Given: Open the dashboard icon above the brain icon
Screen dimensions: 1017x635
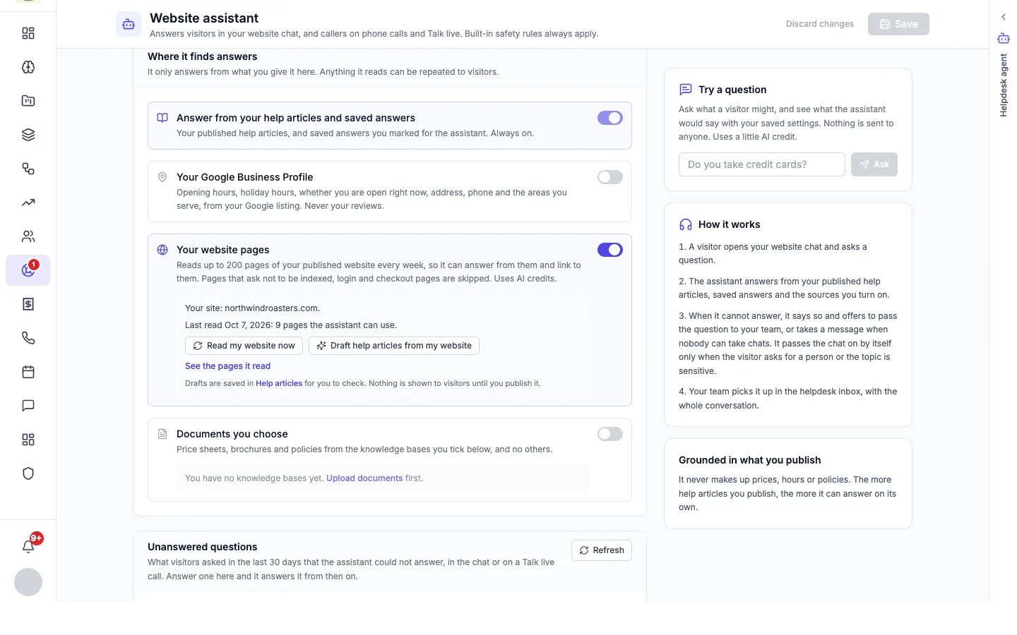Looking at the screenshot, I should tap(28, 33).
